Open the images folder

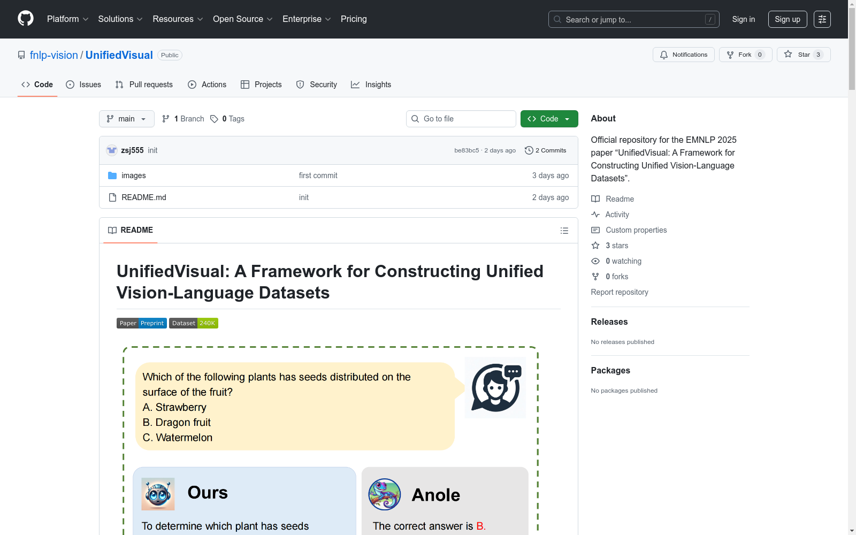point(134,175)
